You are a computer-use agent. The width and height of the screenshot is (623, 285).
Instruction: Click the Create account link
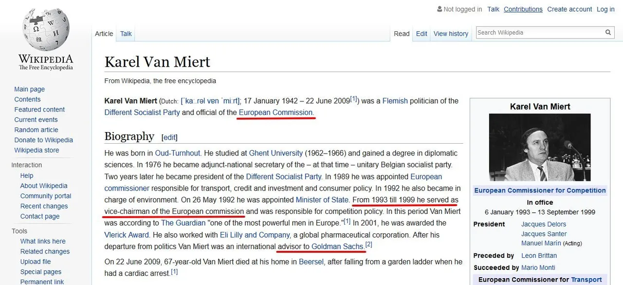[x=568, y=9]
